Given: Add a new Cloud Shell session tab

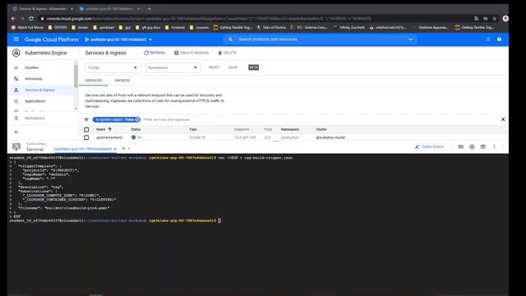Looking at the screenshot, I should (x=123, y=148).
